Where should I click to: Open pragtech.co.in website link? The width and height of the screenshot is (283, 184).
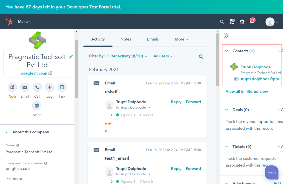(x=34, y=73)
